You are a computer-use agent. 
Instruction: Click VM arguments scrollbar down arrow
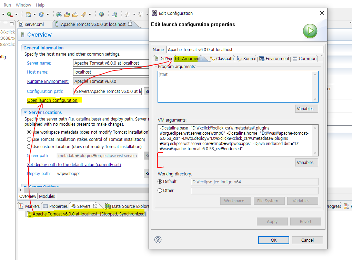coord(315,153)
